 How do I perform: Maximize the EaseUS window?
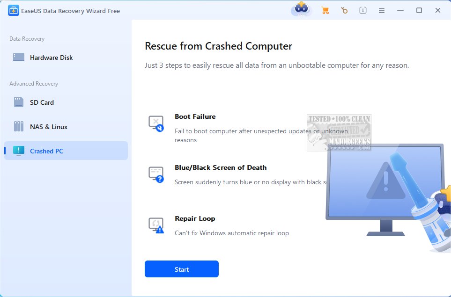coord(419,11)
